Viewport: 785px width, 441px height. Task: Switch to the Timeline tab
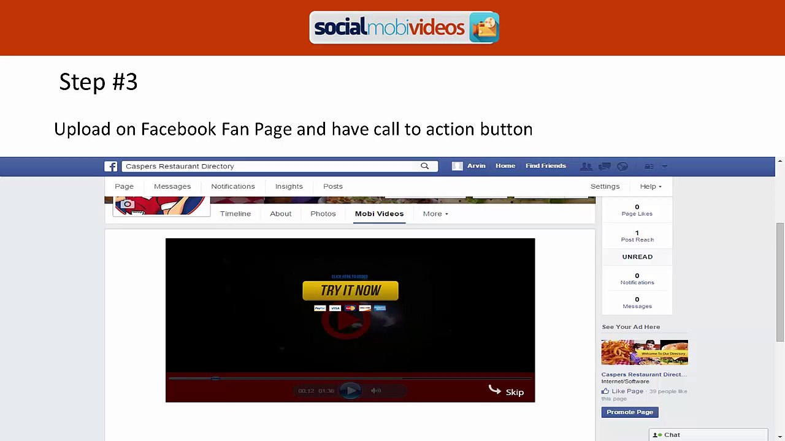(235, 214)
